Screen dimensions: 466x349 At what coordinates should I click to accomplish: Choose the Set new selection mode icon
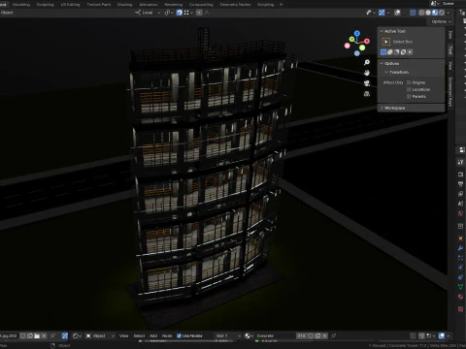pos(383,52)
